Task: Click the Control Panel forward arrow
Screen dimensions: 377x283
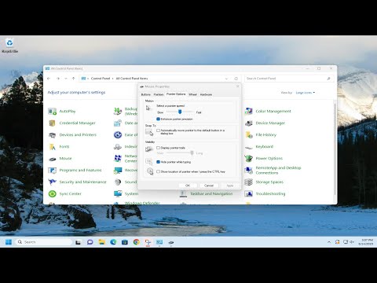Action: (58, 79)
